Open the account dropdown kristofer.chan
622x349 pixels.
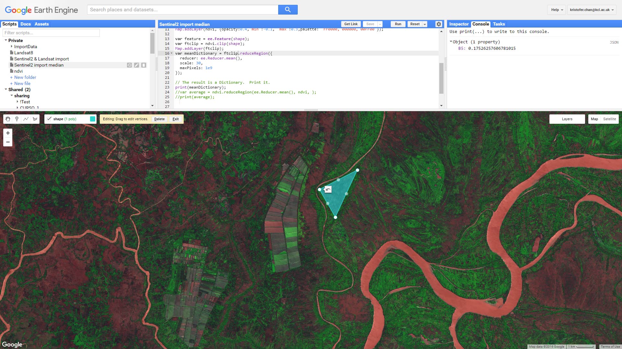pyautogui.click(x=592, y=10)
